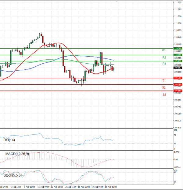Image resolution: width=183 pixels, height=190 pixels.
Task: Click the 110.640 price axis value
Action: click(x=178, y=37)
